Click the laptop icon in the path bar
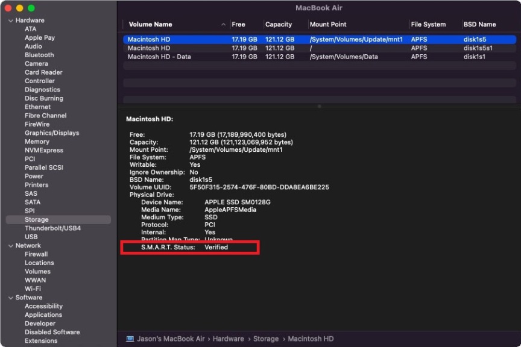 tap(130, 339)
